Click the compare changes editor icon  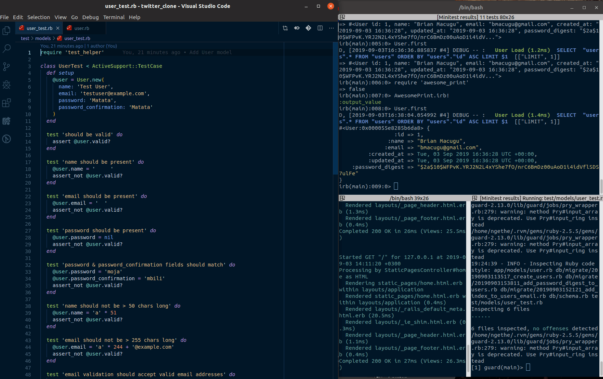(x=285, y=28)
